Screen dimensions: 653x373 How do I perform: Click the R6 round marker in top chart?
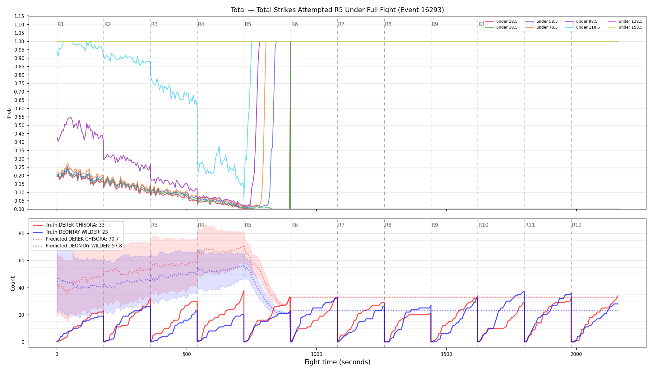[x=294, y=24]
